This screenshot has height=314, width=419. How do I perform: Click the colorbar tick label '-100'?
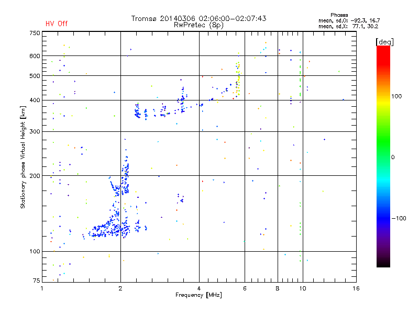(x=399, y=218)
